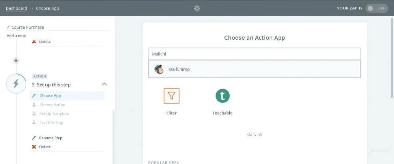Go to Dashboard breadcrumb link

point(16,8)
